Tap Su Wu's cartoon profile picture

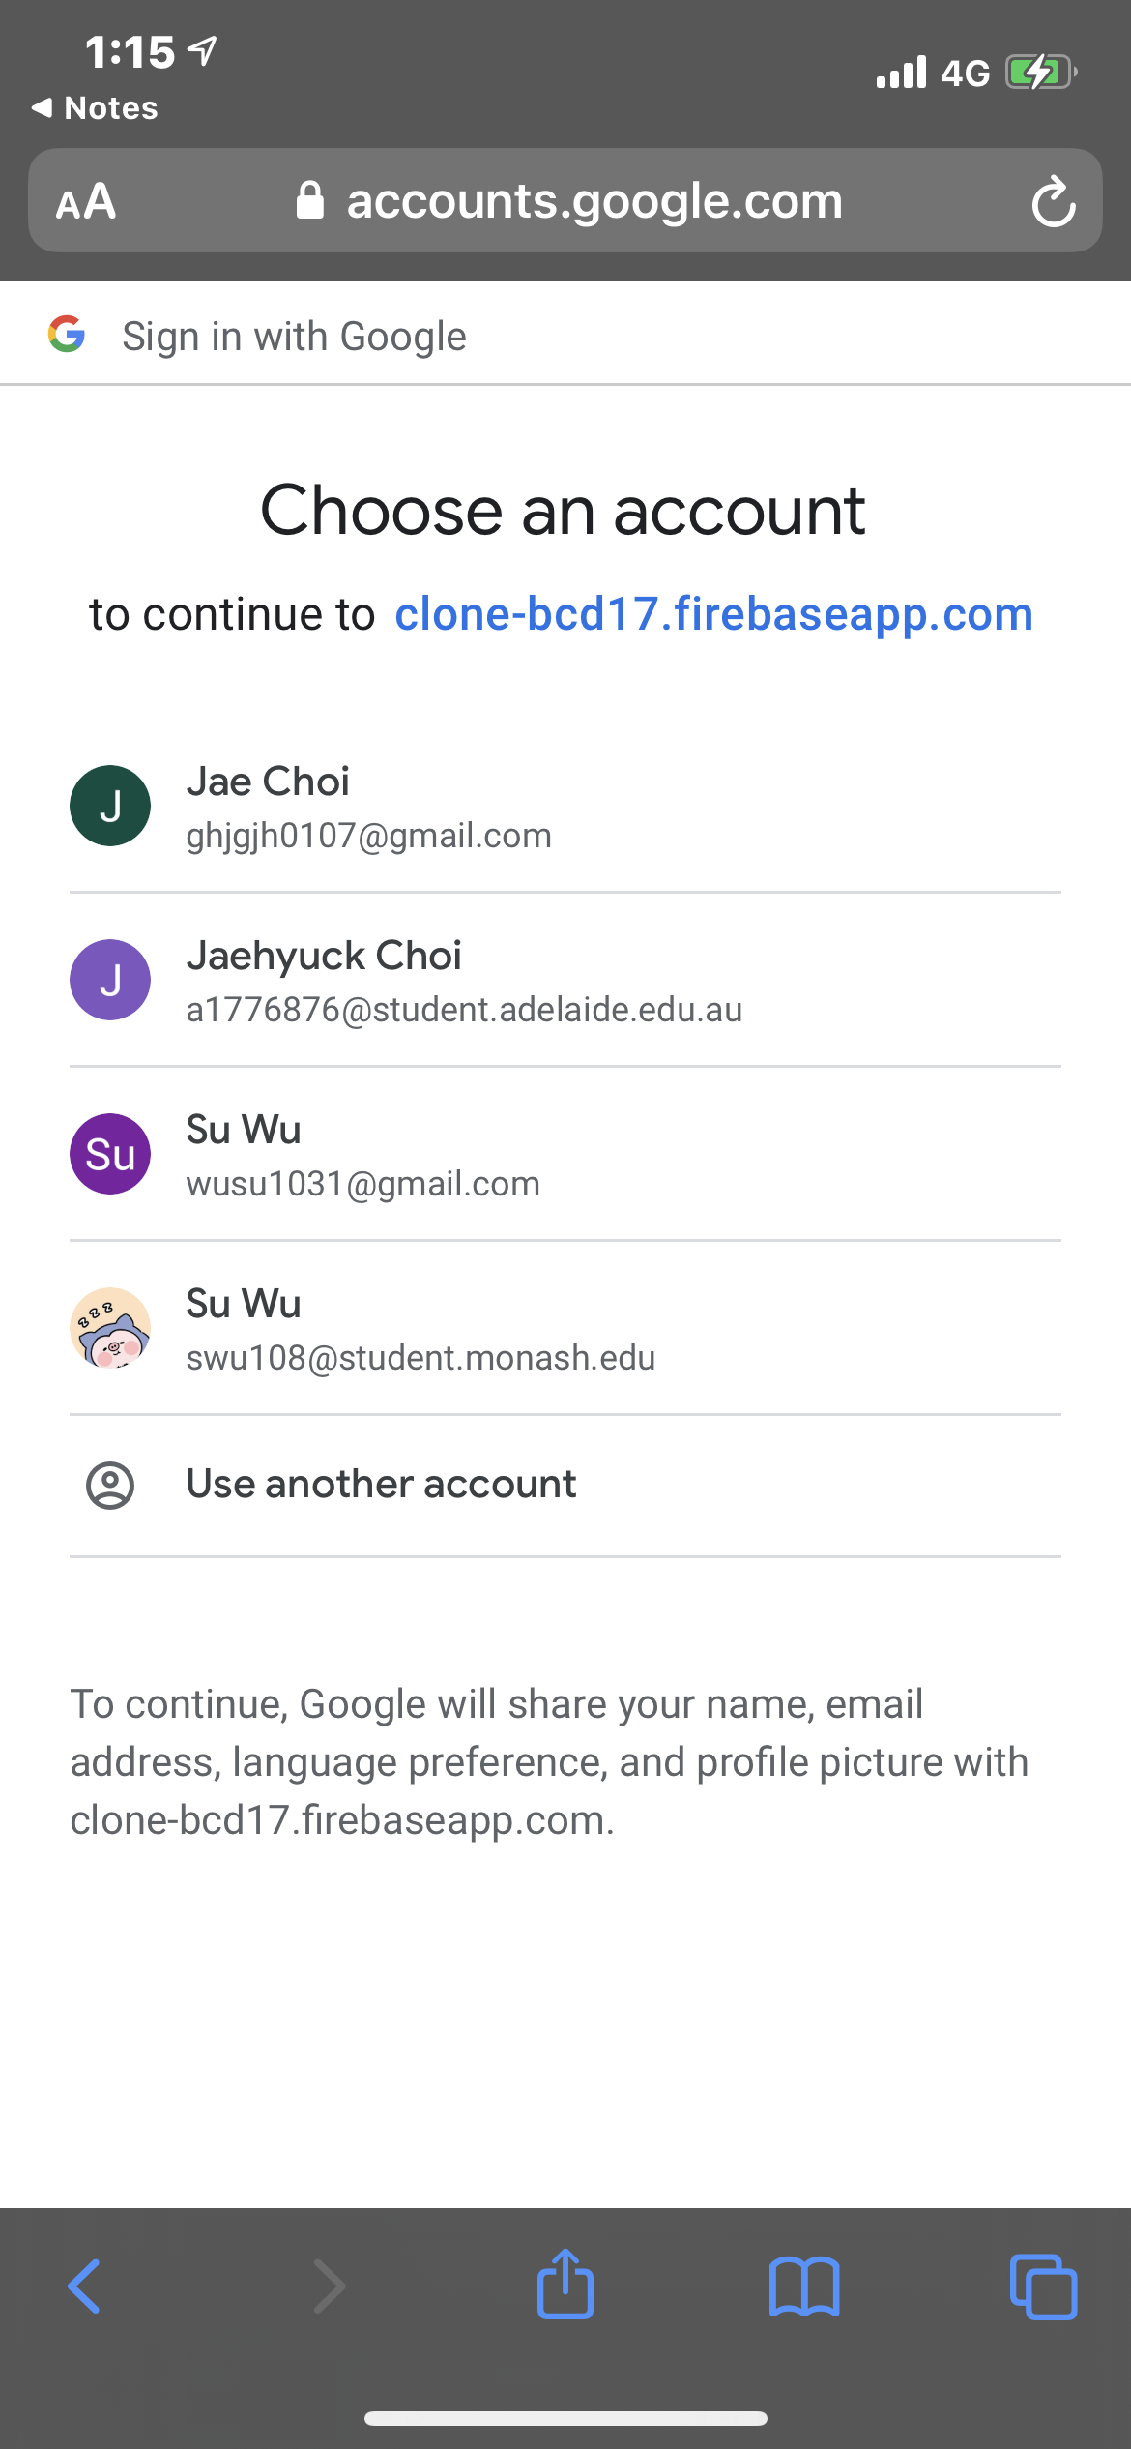pos(109,1328)
